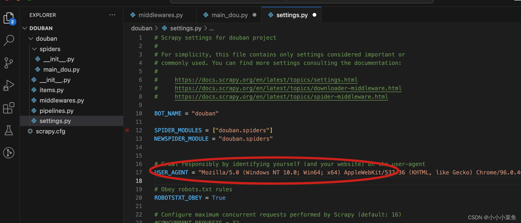The width and height of the screenshot is (521, 223).
Task: Click the USER_AGENT variable
Action: tap(171, 172)
